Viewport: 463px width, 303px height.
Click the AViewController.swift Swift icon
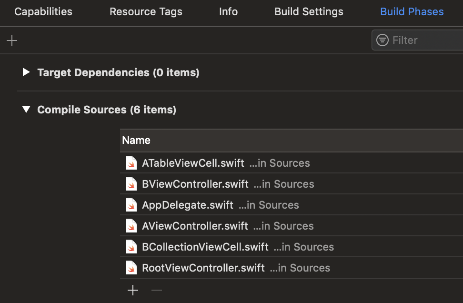(131, 226)
